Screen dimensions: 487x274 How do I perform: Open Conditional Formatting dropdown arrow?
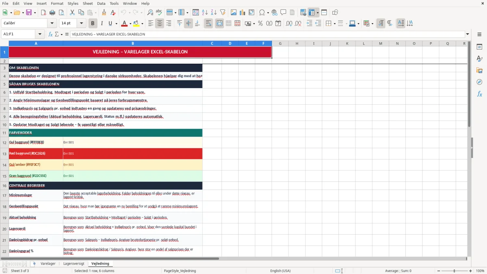(x=372, y=24)
